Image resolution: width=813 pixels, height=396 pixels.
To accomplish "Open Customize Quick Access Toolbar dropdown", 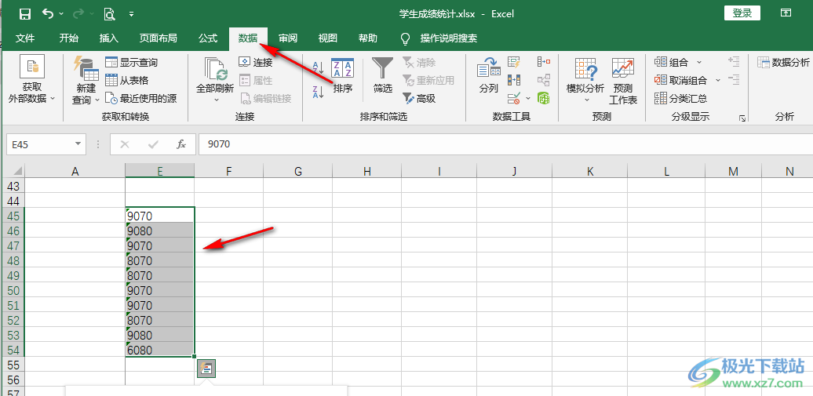I will (131, 14).
